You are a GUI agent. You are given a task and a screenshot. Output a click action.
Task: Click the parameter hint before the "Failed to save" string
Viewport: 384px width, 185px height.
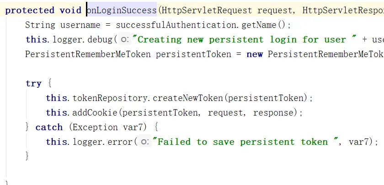(x=145, y=142)
